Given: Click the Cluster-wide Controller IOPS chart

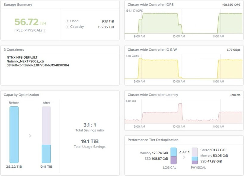Looking at the screenshot, I should (184, 23).
